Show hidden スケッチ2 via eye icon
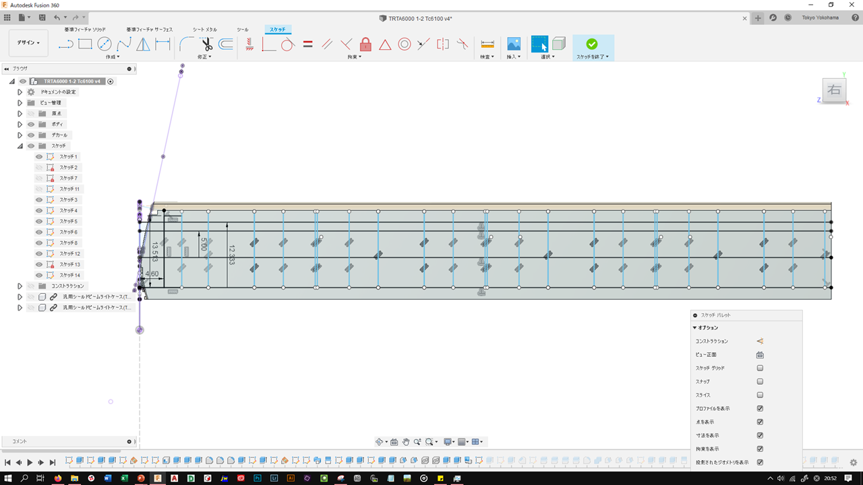 click(x=39, y=167)
